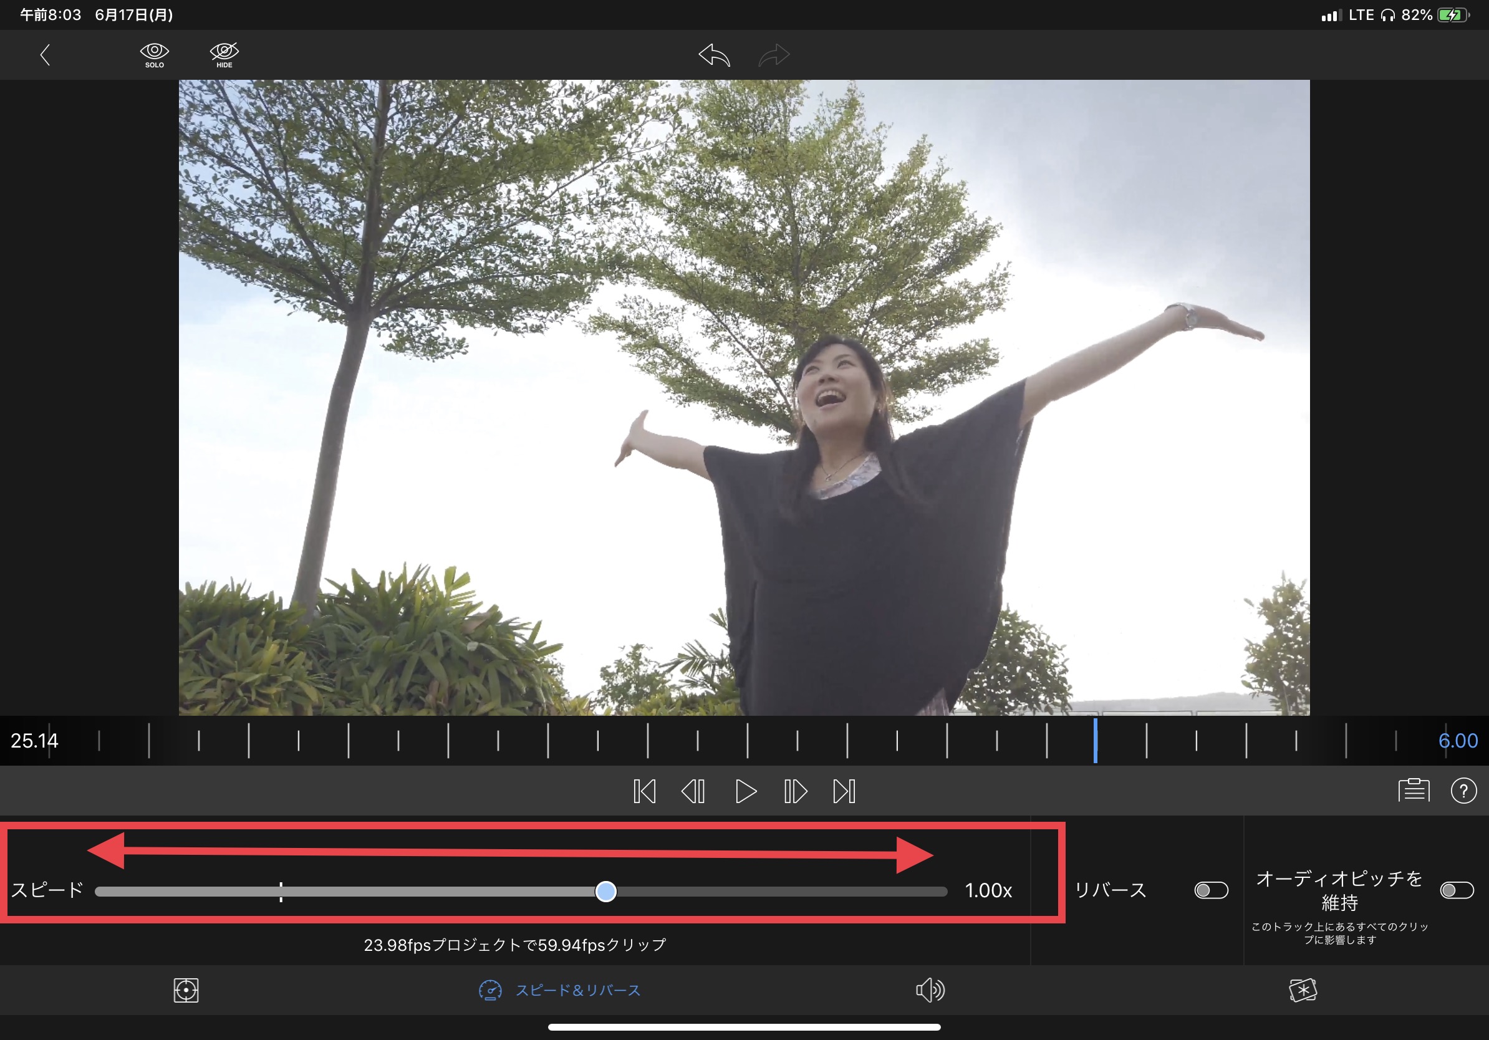Click the redo arrow
Viewport: 1489px width, 1040px height.
coord(774,55)
